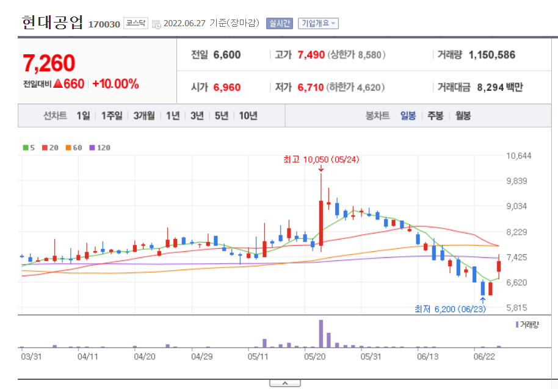The height and width of the screenshot is (389, 558).
Task: Select the 1일 line chart tab
Action: click(83, 115)
